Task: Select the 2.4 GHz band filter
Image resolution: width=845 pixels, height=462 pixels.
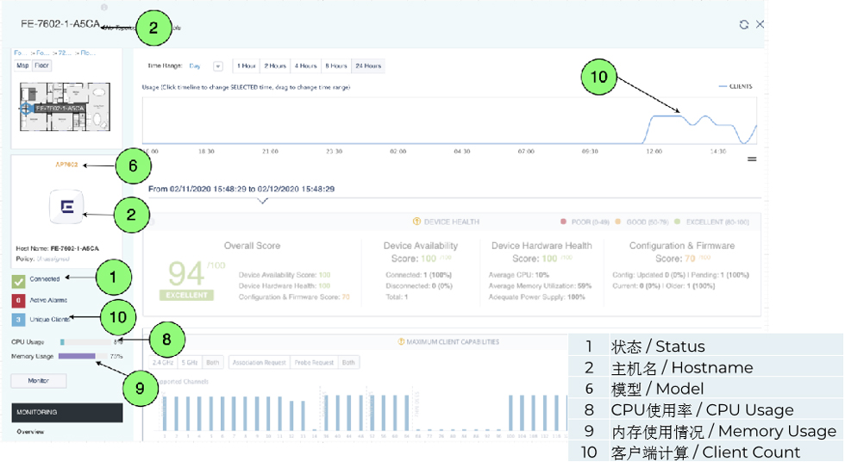Action: (162, 362)
